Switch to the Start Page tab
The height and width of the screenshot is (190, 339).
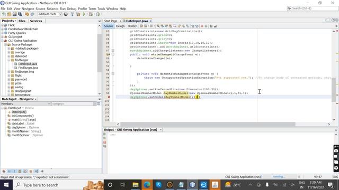click(111, 21)
